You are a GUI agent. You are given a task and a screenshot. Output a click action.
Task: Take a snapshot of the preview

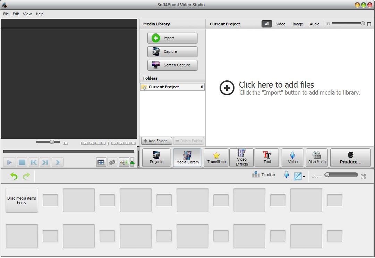point(112,162)
